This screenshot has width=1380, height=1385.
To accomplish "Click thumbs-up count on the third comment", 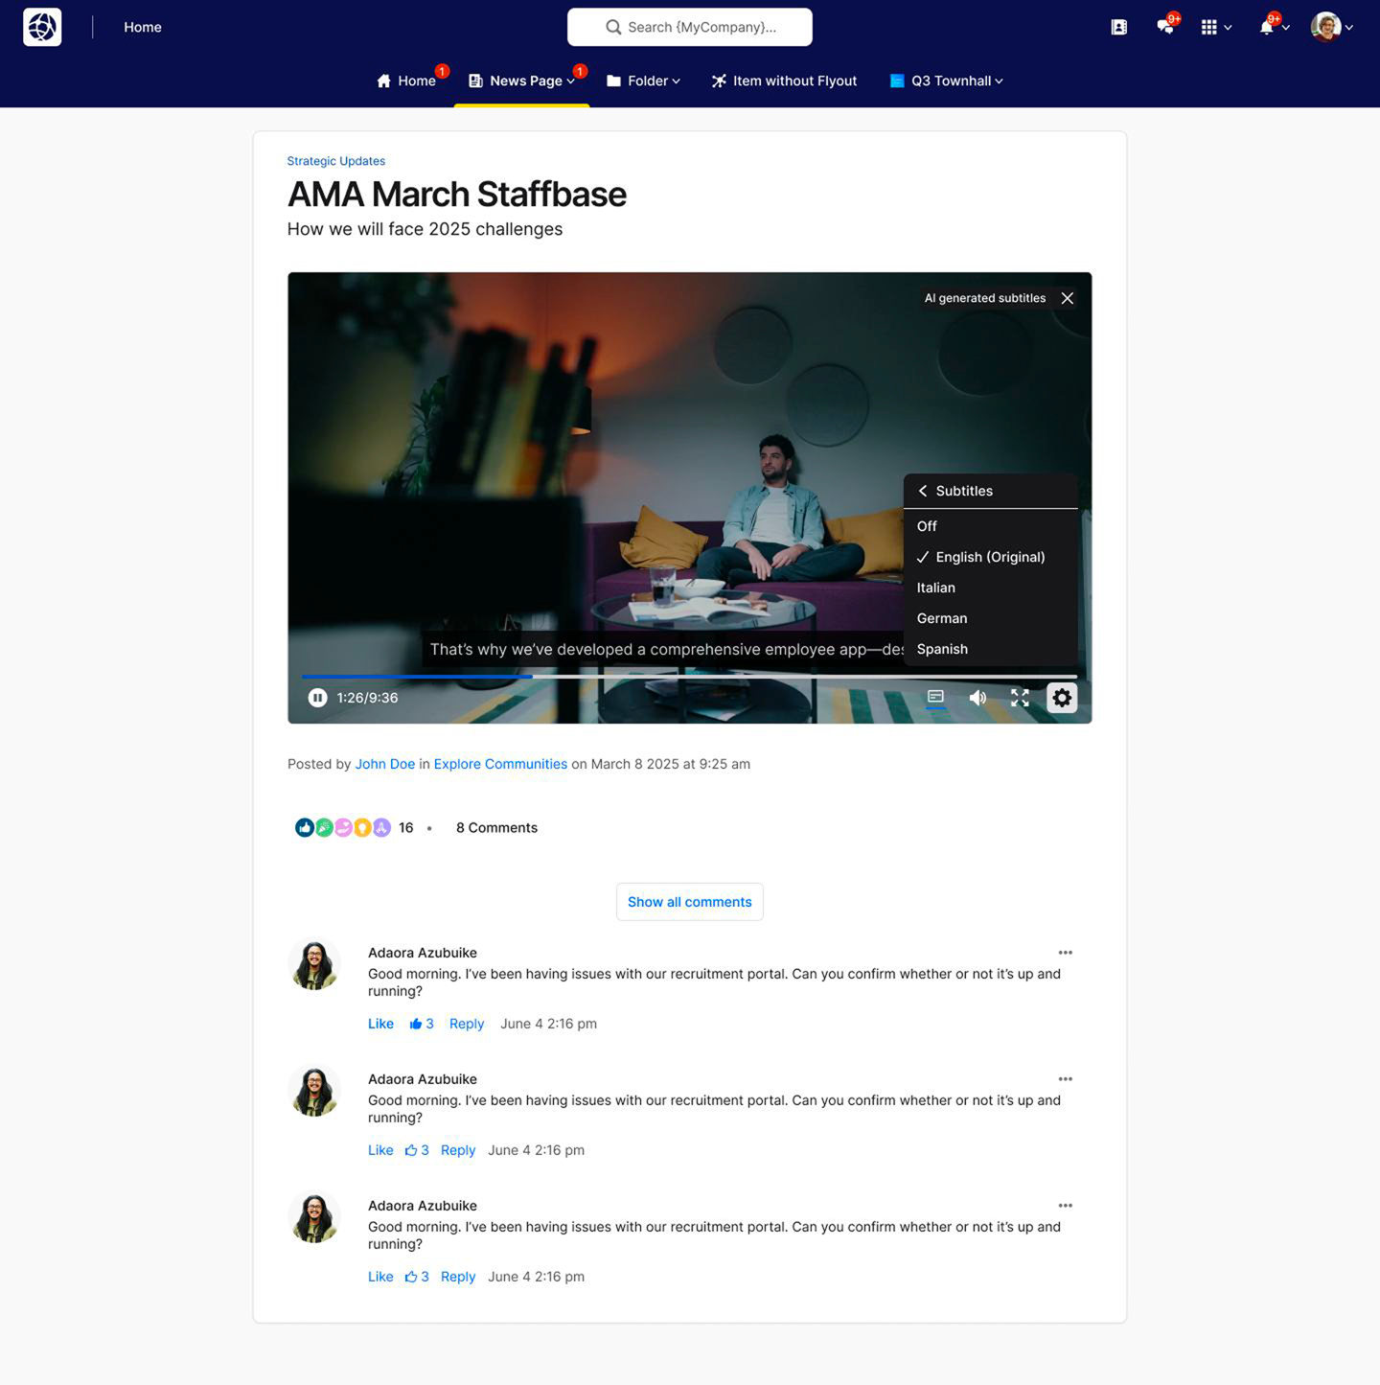I will [x=417, y=1277].
